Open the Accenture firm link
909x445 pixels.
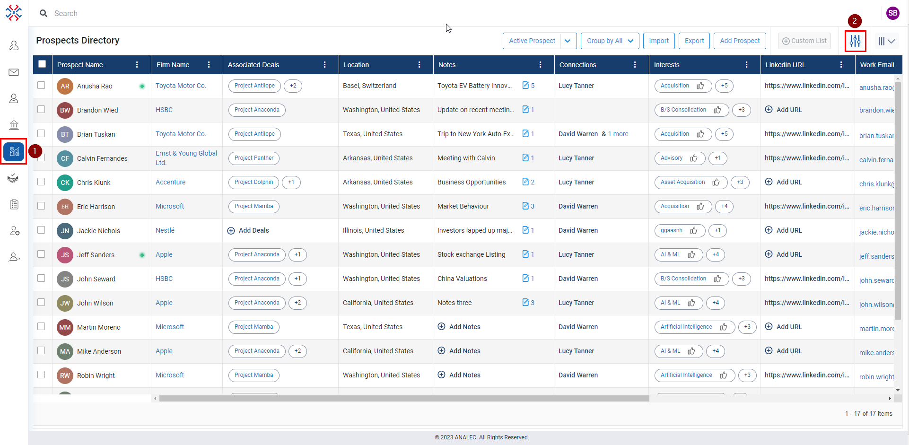(x=170, y=183)
